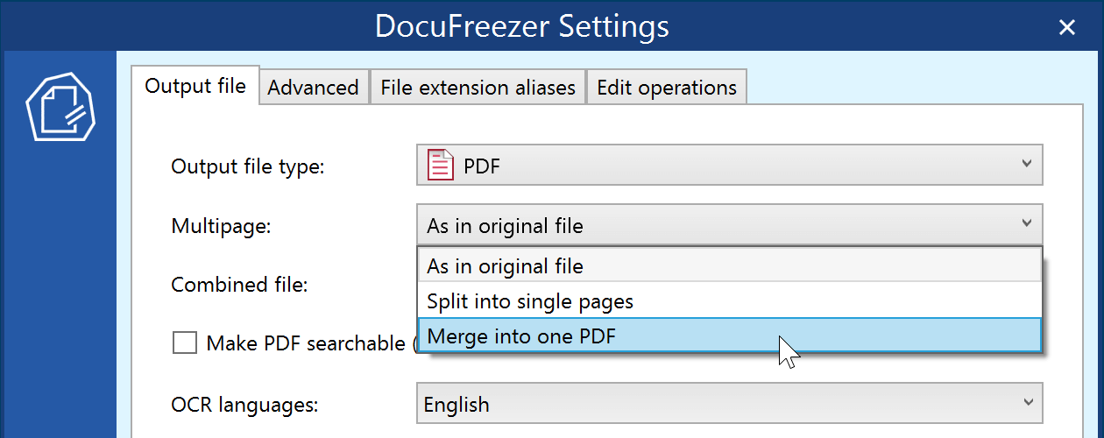Open the File extension aliases tab
Screen dimensions: 1104x438
tap(478, 88)
